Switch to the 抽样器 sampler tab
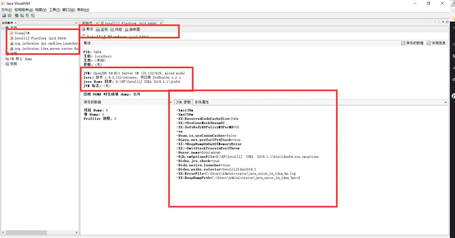 point(132,29)
